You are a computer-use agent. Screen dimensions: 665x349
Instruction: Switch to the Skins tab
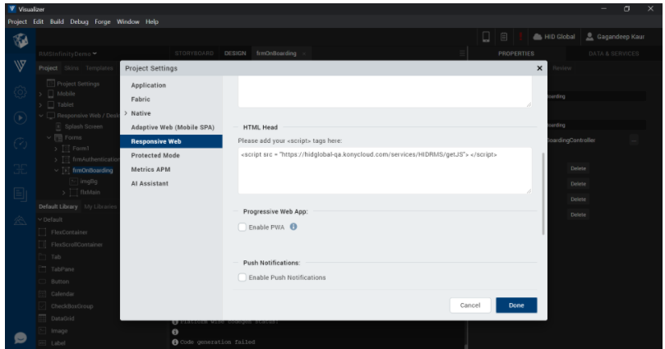[x=72, y=68]
